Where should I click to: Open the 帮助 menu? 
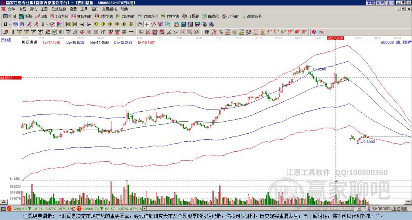(124, 9)
